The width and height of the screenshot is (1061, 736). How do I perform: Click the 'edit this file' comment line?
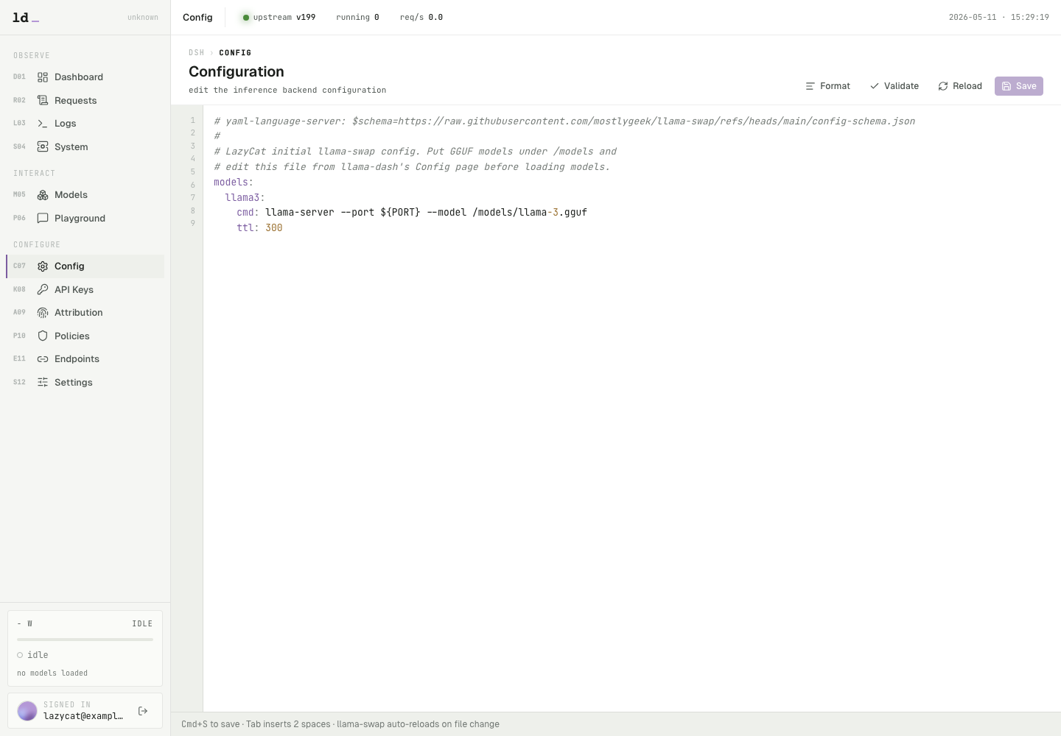[412, 167]
